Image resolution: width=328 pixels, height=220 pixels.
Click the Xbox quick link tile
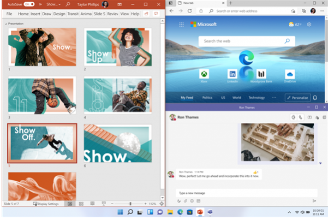[x=204, y=74]
